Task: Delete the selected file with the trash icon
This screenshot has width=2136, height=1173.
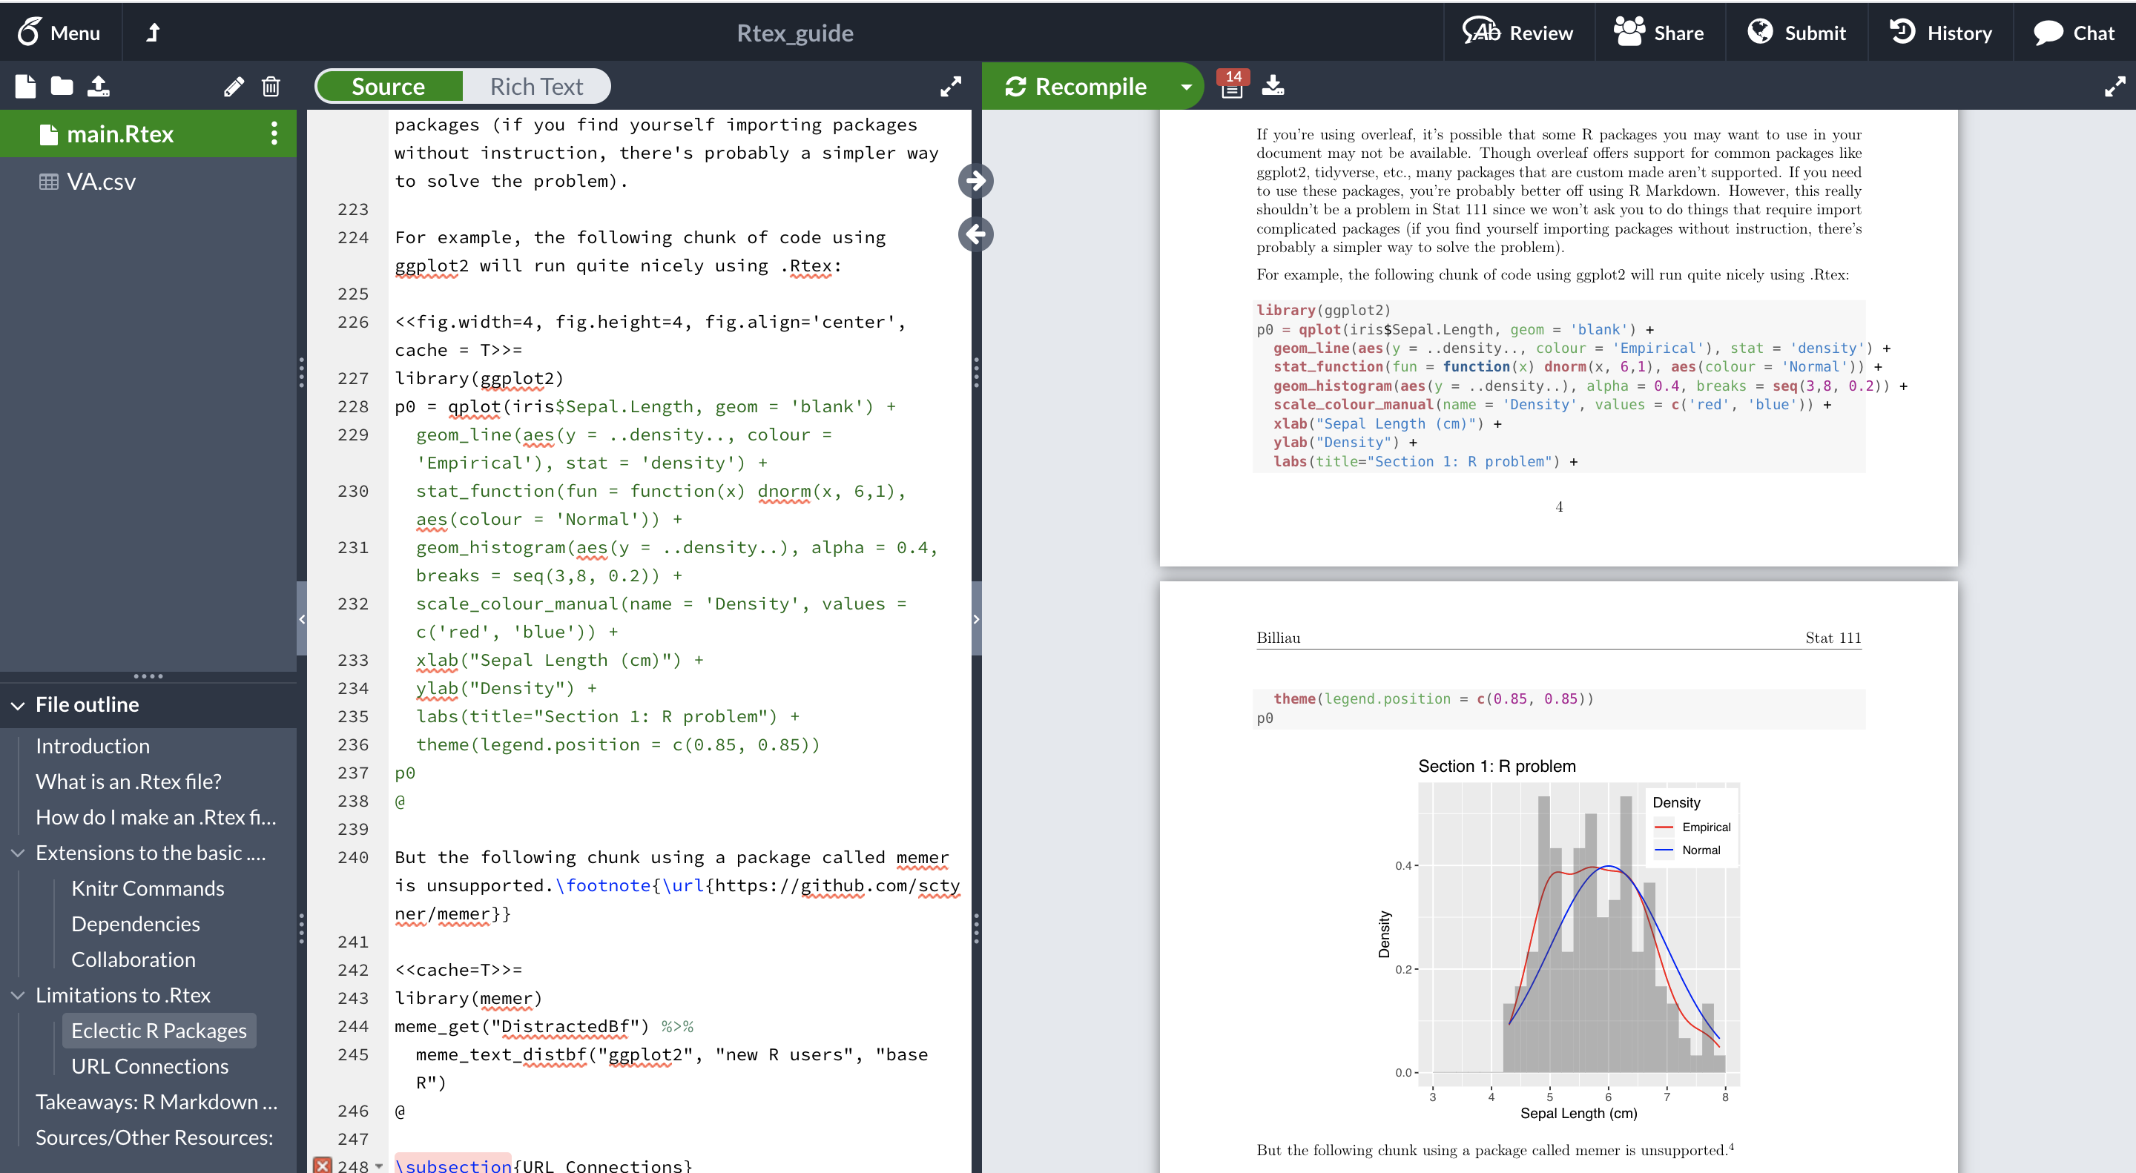Action: pos(271,86)
